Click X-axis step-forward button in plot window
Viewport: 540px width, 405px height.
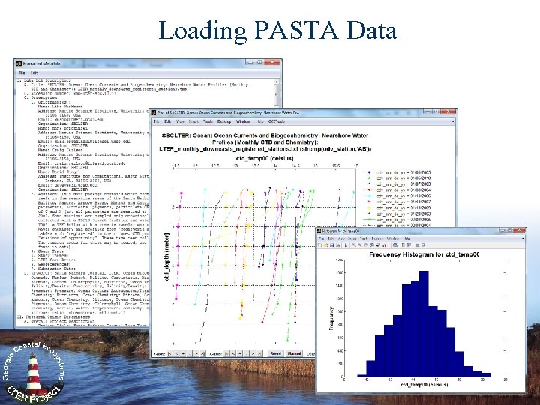click(x=253, y=353)
